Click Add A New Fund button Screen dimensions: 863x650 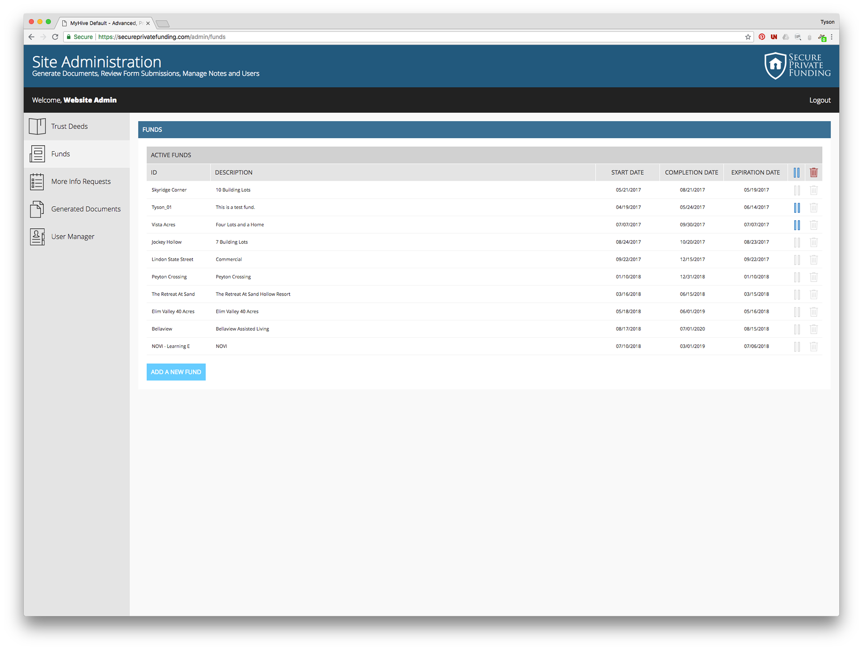pos(176,372)
